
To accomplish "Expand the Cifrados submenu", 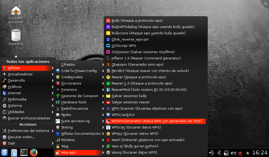I will tap(80, 65).
